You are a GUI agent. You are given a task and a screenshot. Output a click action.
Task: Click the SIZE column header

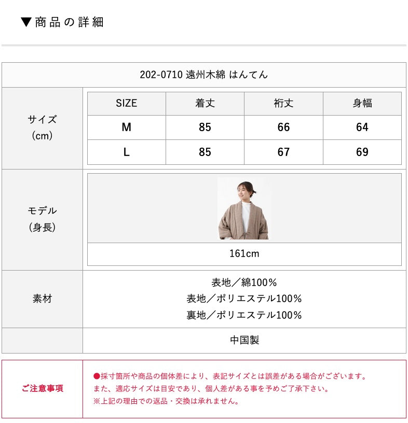(126, 103)
